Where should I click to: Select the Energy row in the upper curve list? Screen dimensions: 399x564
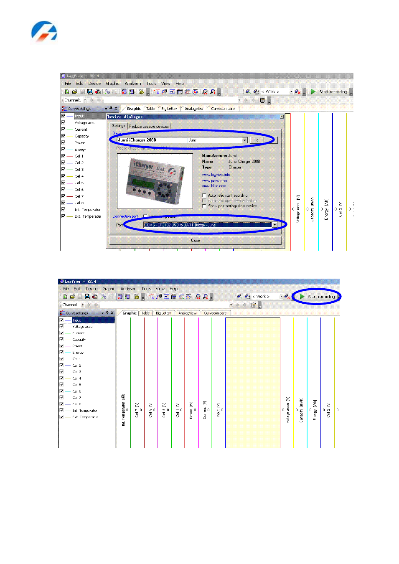pos(80,149)
